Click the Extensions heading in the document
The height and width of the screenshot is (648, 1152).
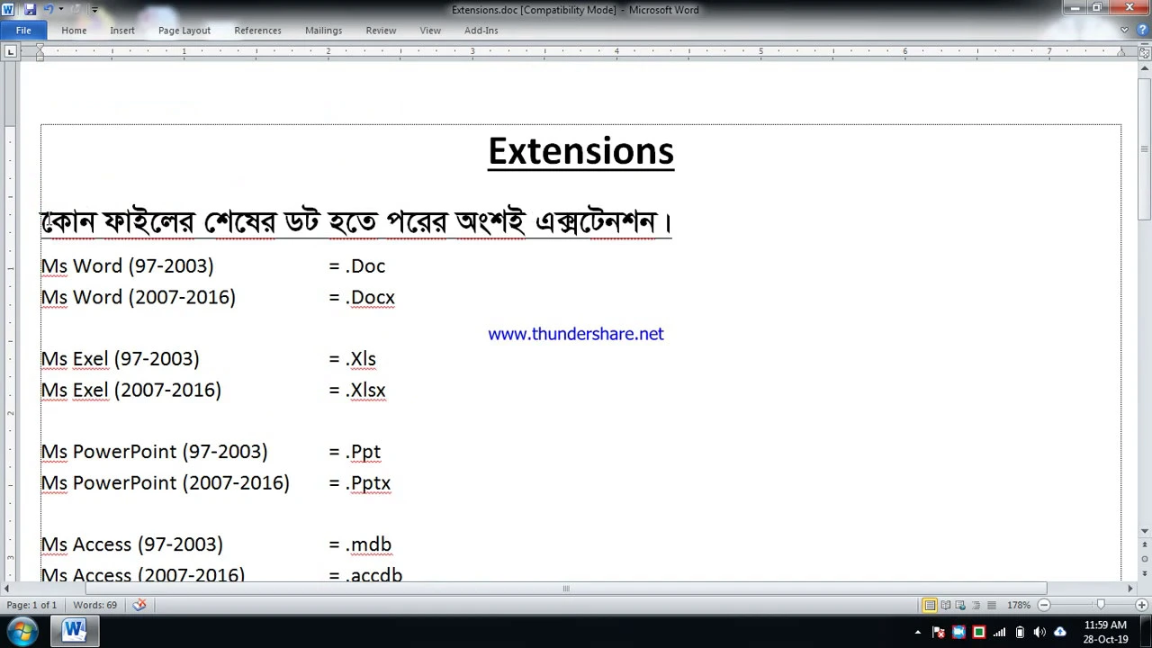[x=580, y=150]
